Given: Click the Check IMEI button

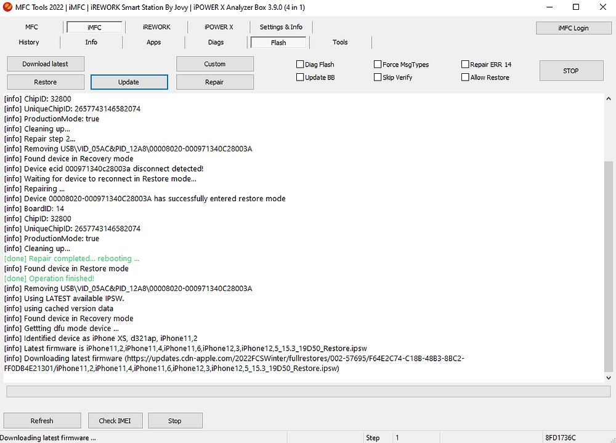Looking at the screenshot, I should (x=115, y=421).
